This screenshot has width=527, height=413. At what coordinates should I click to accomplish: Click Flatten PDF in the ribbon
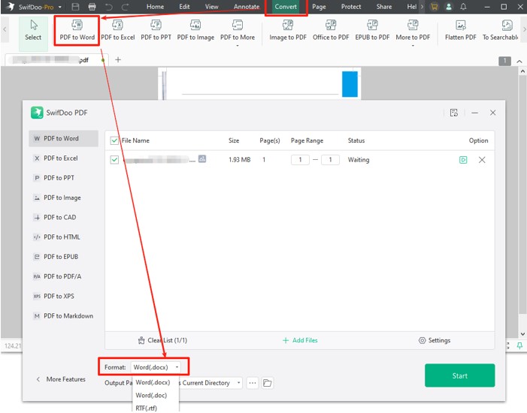[x=460, y=31]
